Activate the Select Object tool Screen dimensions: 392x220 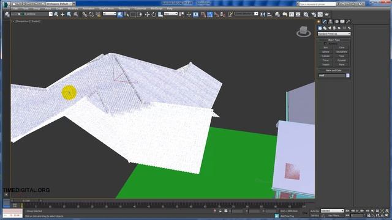(x=120, y=15)
